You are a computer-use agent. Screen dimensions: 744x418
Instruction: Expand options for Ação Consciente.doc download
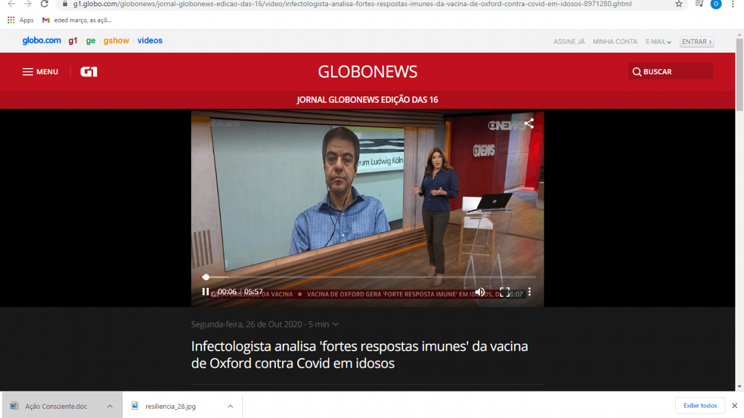(110, 406)
